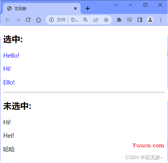Open the user profile avatar

(x=150, y=20)
